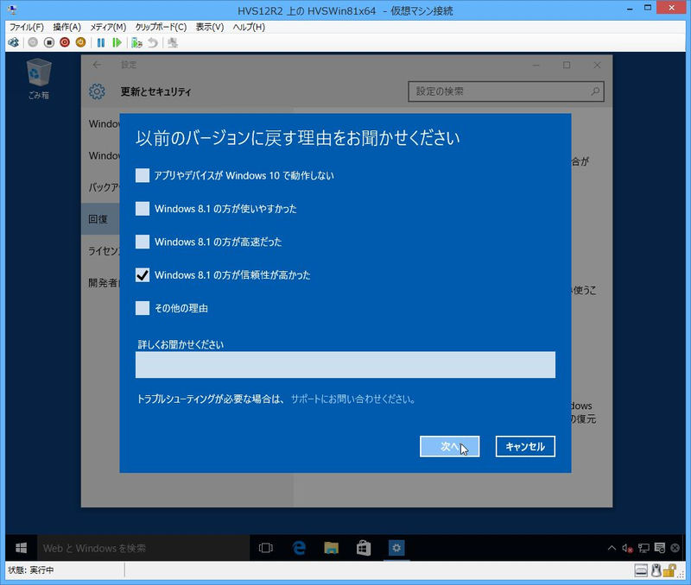Open the ファイル(F) menu

pyautogui.click(x=27, y=27)
